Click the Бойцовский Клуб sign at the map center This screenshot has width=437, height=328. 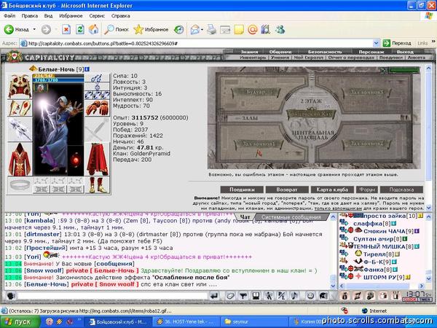click(311, 114)
